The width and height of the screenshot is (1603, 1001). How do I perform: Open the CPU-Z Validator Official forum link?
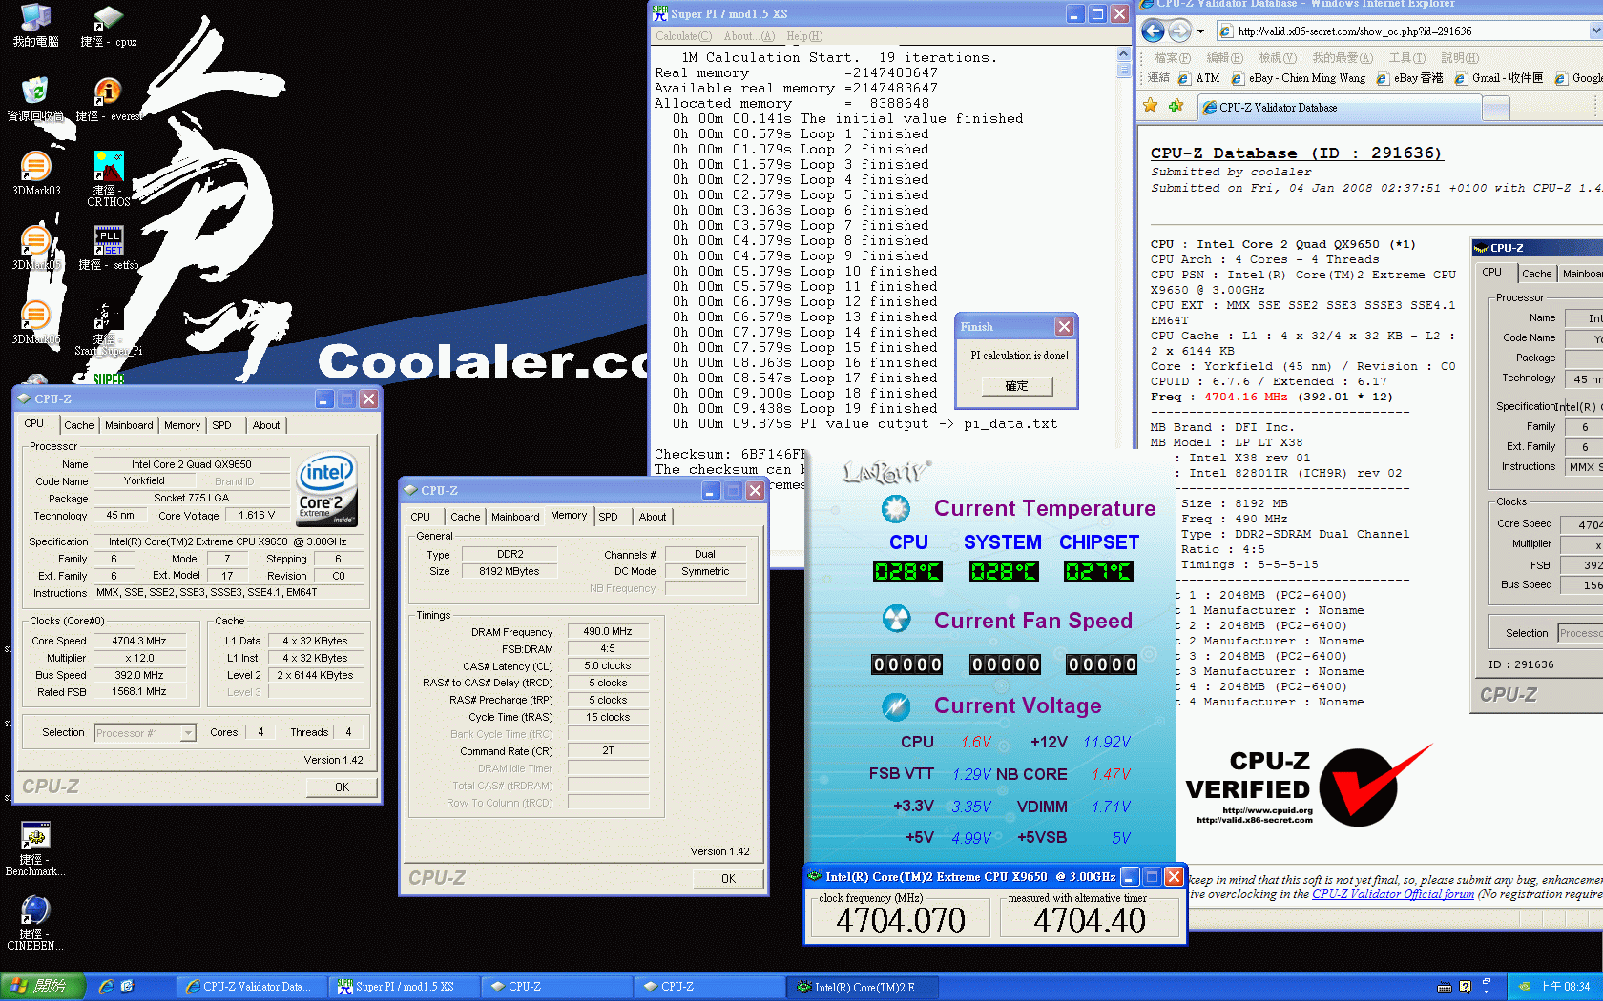(x=1393, y=894)
